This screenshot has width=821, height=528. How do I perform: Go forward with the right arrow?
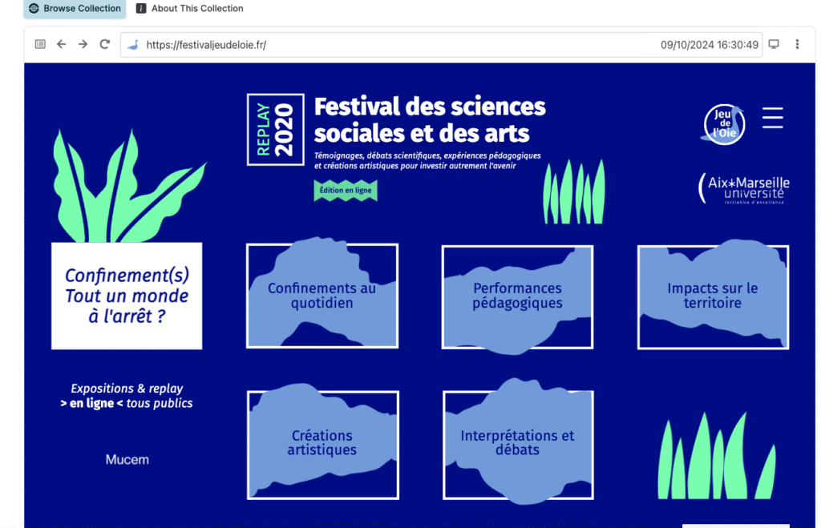[83, 45]
